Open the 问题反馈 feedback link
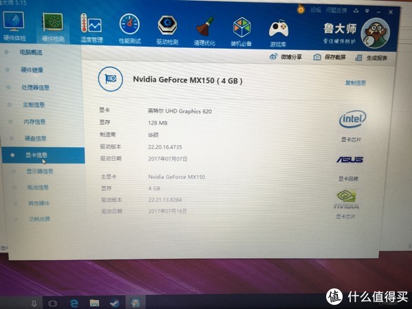This screenshot has height=309, width=412. (336, 10)
